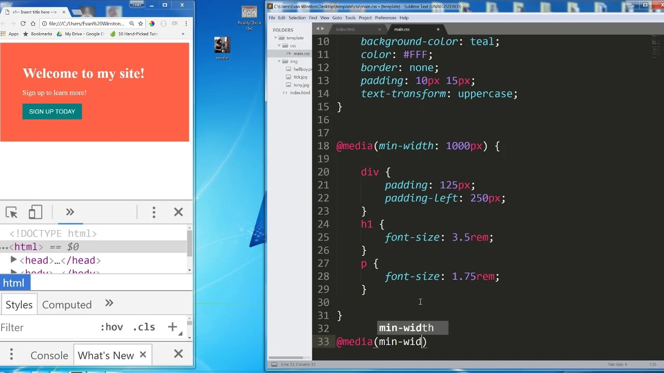Bookmark this page with the star icon
This screenshot has height=373, width=664.
[140, 23]
